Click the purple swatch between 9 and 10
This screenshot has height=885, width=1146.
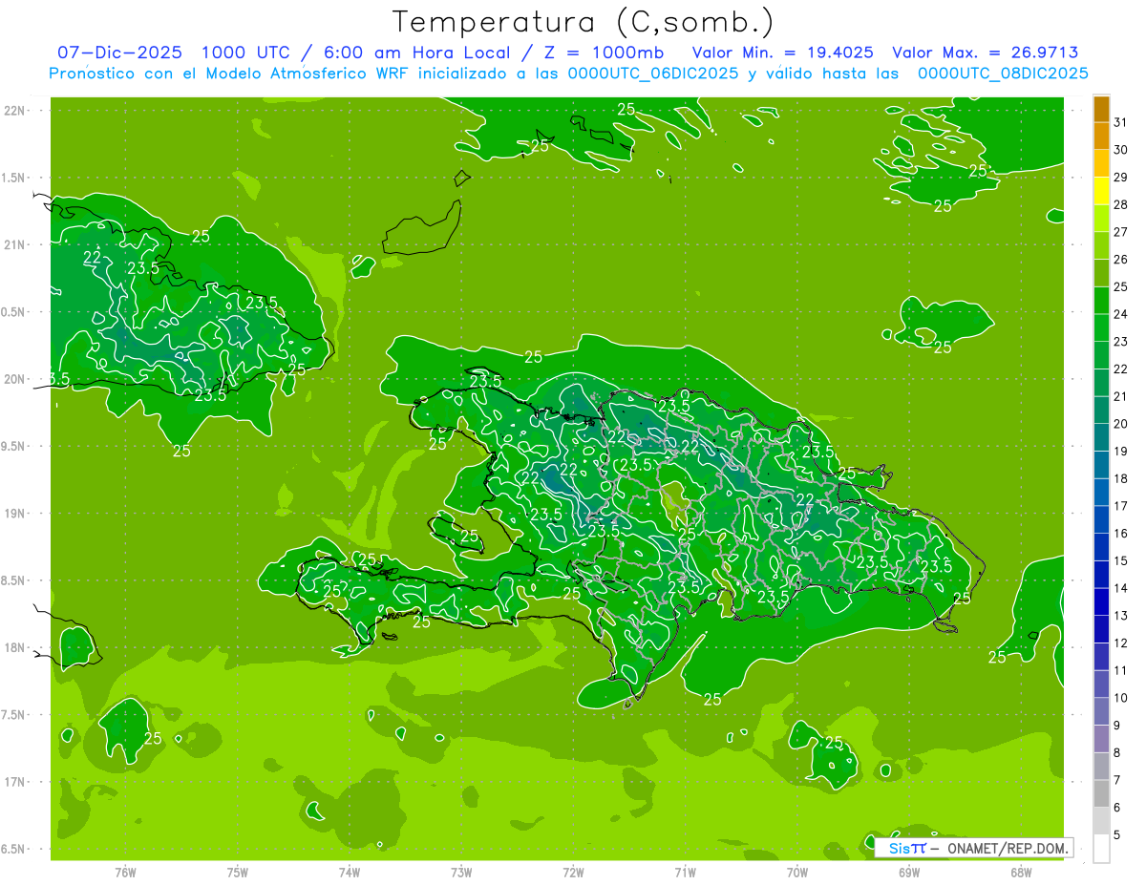tap(1101, 711)
